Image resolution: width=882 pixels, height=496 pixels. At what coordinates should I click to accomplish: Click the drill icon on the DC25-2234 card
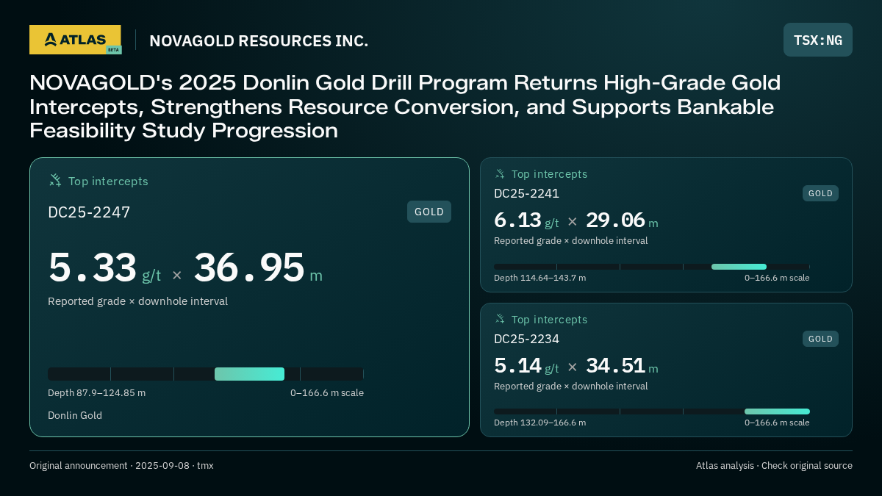click(500, 319)
